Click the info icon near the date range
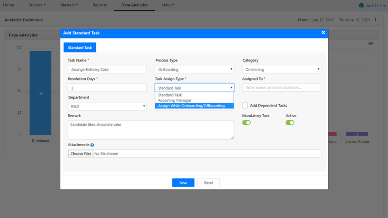Image resolution: width=388 pixels, height=218 pixels. click(375, 20)
